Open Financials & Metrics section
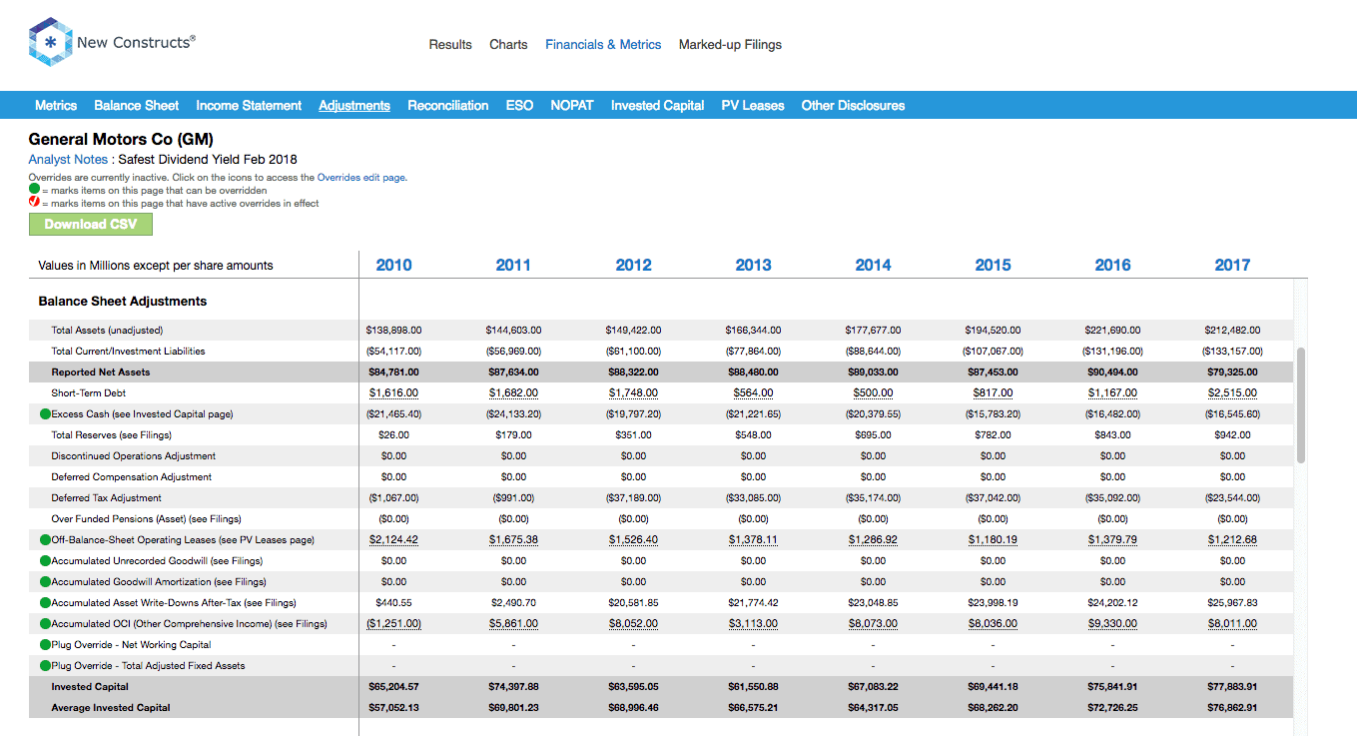The image size is (1357, 736). coord(603,45)
